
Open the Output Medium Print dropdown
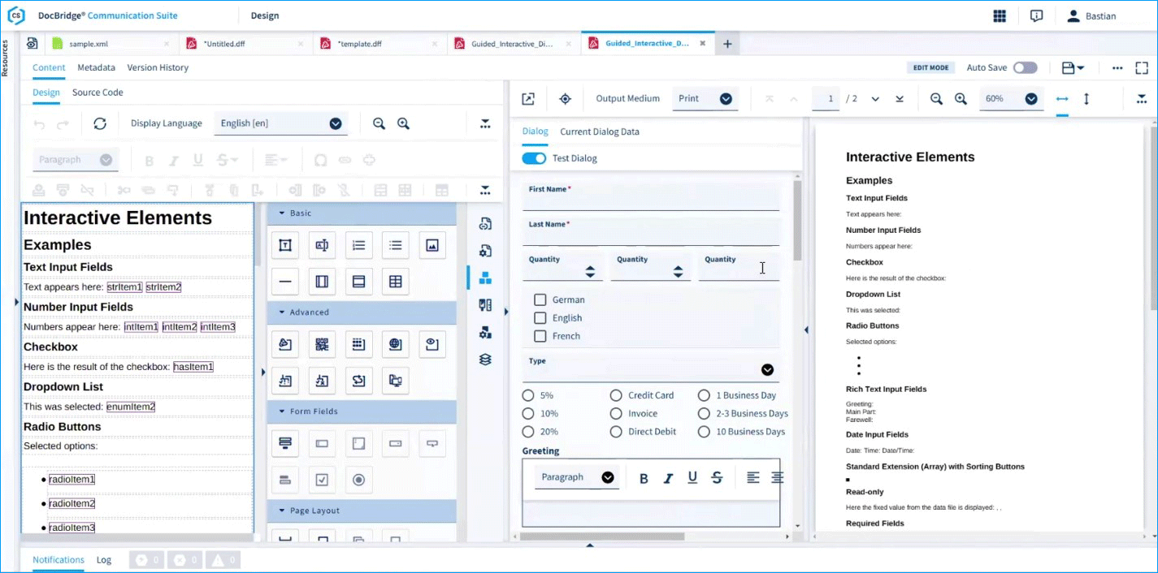point(705,98)
